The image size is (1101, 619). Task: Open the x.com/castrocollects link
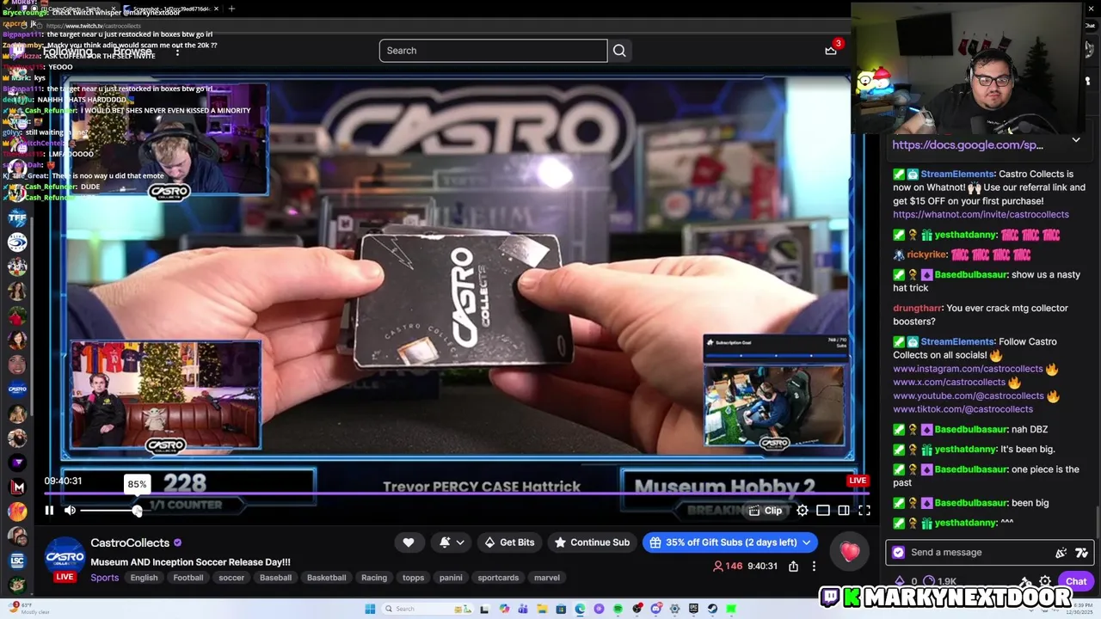(949, 382)
